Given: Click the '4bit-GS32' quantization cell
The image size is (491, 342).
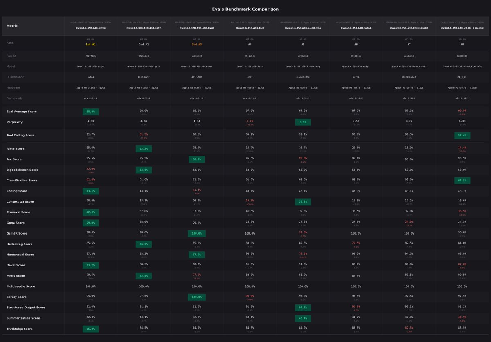Looking at the screenshot, I should pyautogui.click(x=144, y=77).
